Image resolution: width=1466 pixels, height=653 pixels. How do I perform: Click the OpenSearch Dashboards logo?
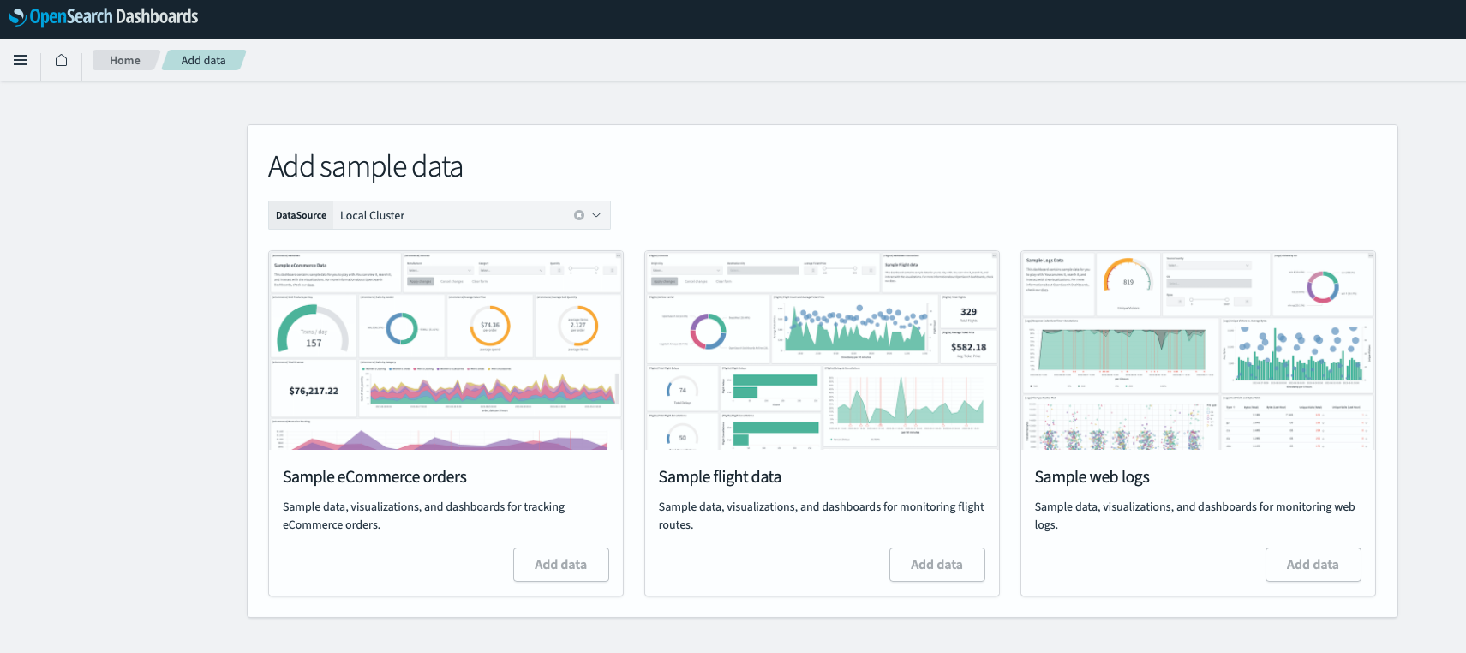click(104, 16)
